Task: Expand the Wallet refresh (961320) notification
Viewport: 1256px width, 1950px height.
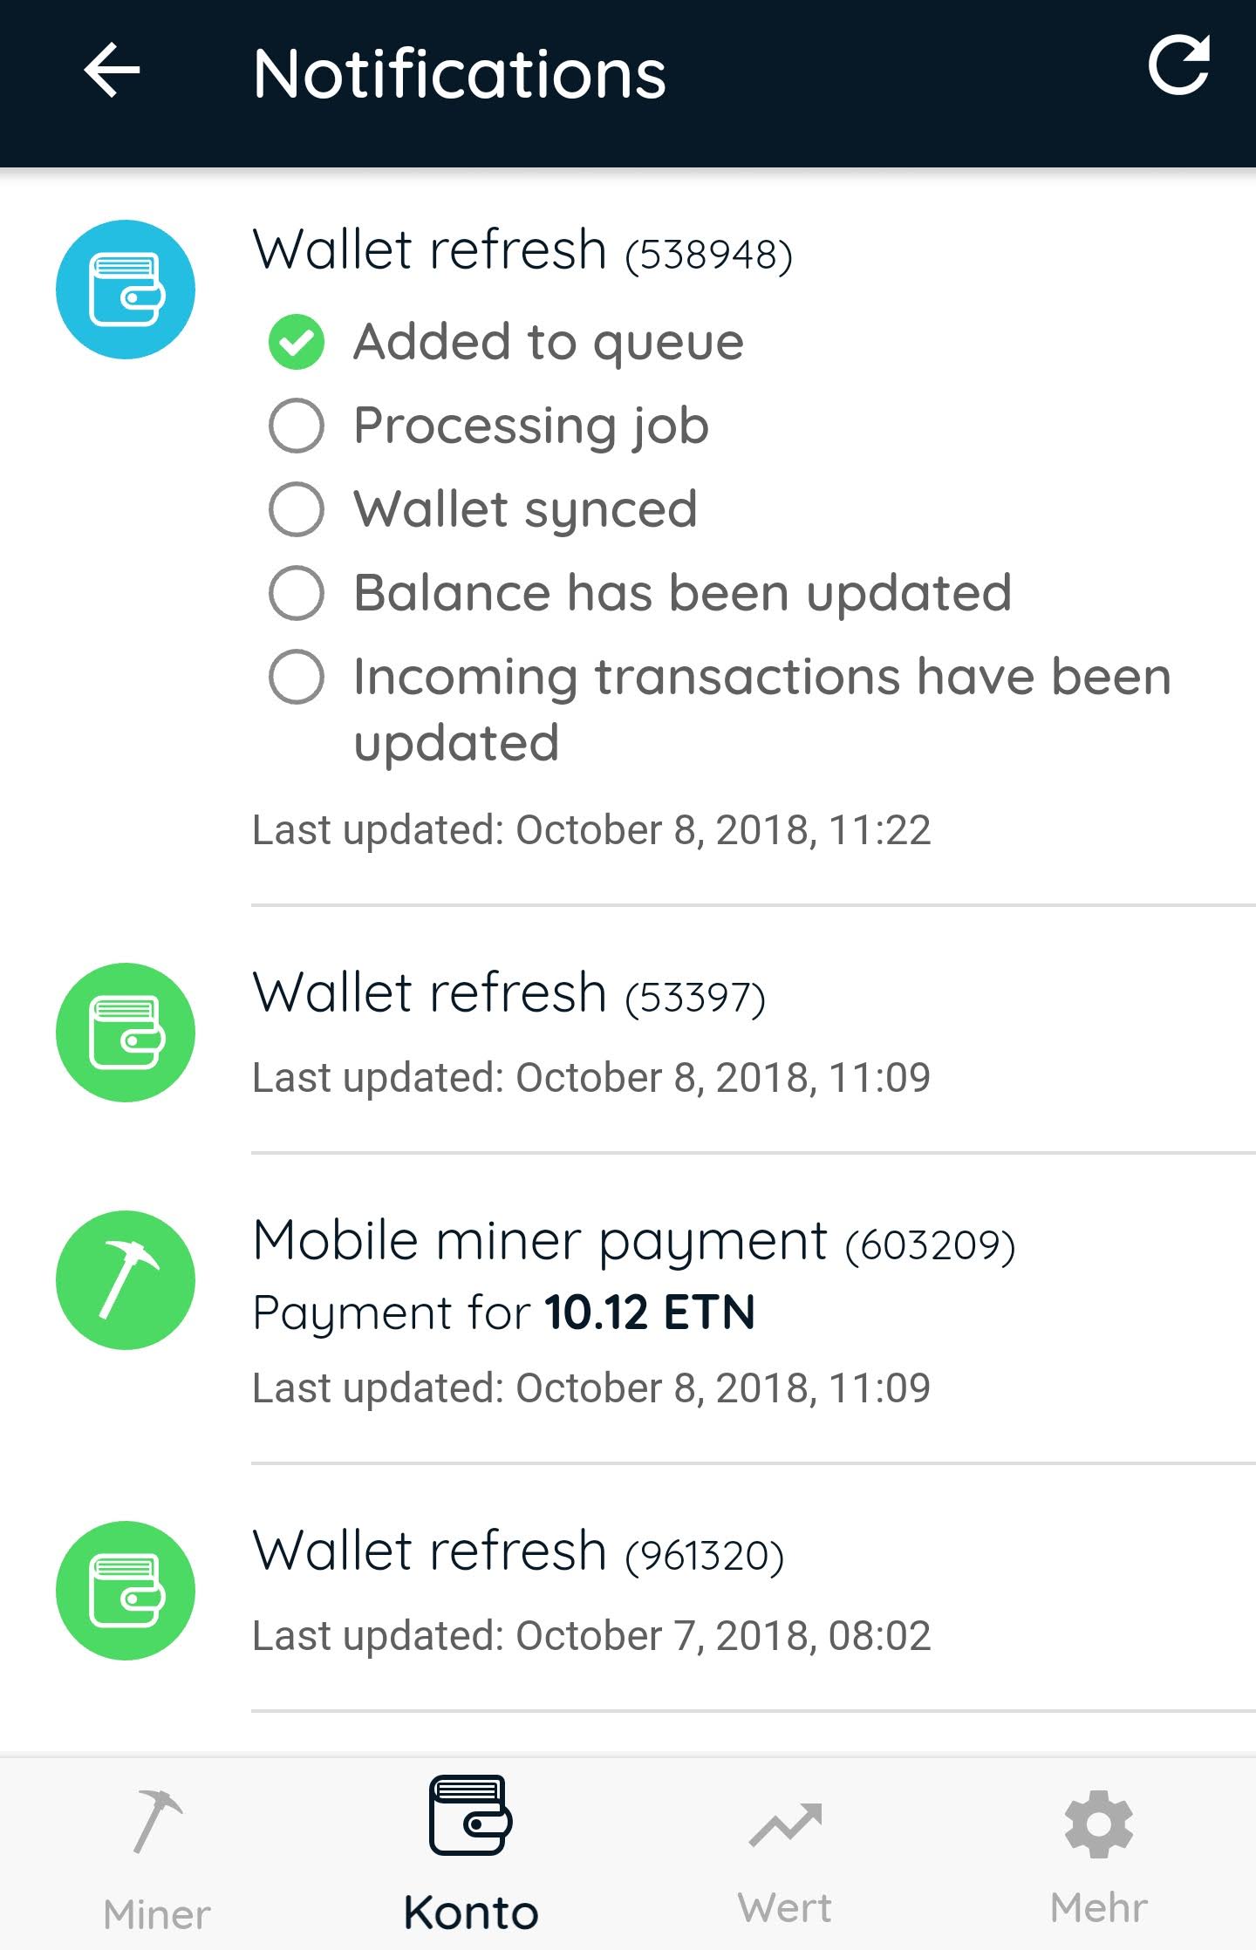Action: (x=518, y=1552)
